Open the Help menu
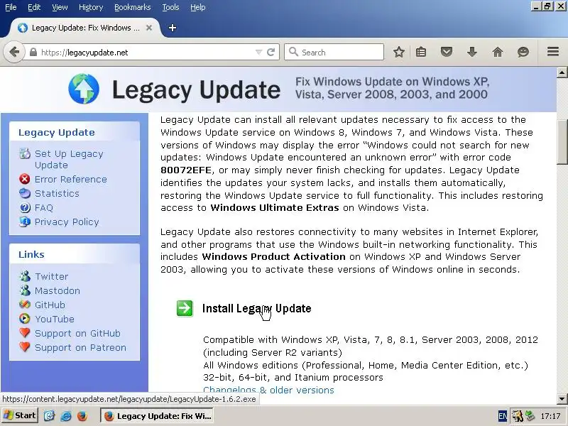 tap(198, 7)
